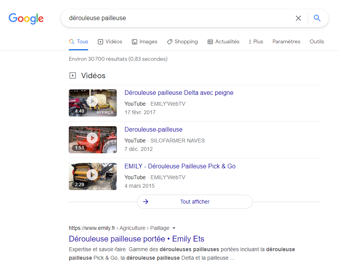Switch to the Images tab
Screen dimensions: 339x269
click(145, 41)
